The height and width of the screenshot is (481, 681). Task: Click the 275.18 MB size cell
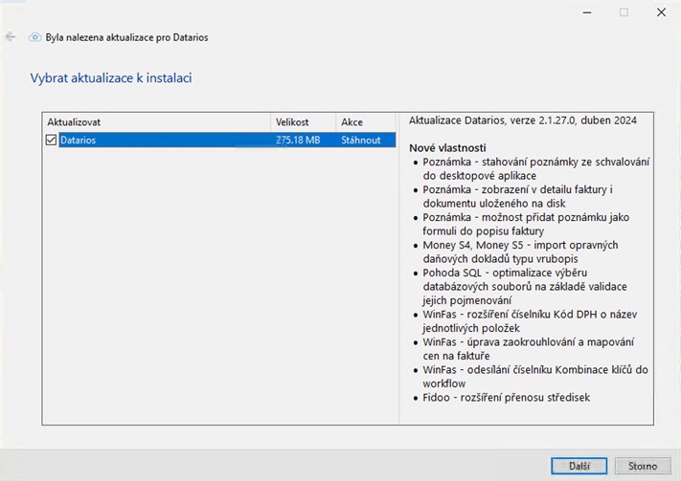298,141
